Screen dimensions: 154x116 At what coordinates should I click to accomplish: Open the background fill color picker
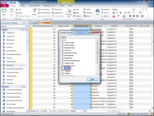[126, 16]
